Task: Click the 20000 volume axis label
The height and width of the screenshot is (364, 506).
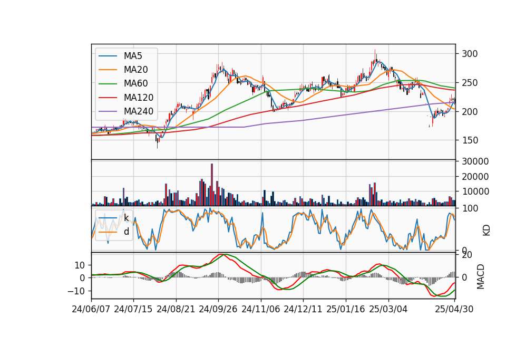Action: (475, 177)
